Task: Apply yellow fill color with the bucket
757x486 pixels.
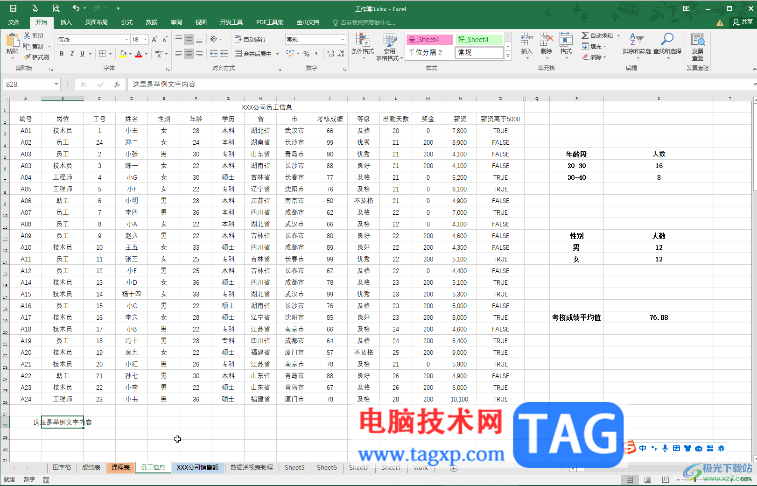Action: (x=123, y=54)
